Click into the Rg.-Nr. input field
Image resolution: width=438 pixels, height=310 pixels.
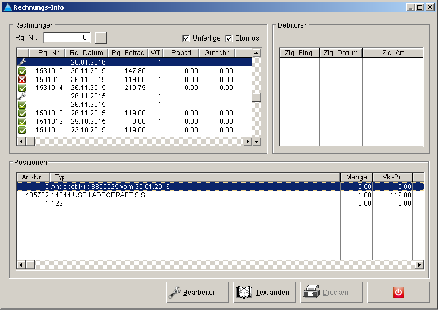(x=67, y=38)
